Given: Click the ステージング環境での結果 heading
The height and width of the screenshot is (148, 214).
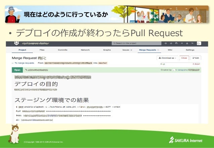Looking at the screenshot, I should point(52,100).
